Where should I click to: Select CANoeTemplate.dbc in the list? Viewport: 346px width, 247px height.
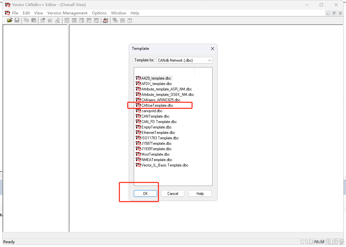tap(155, 105)
